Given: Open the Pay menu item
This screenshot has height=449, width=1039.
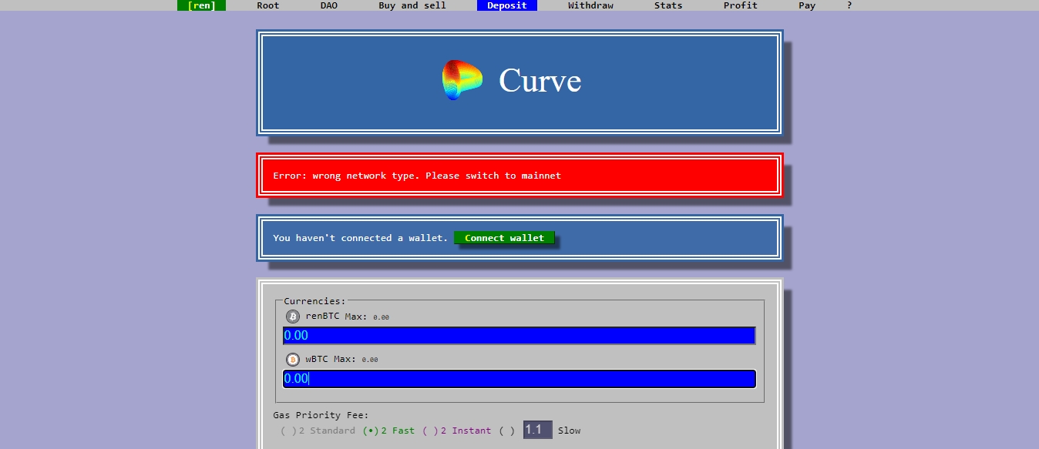Looking at the screenshot, I should click(807, 5).
